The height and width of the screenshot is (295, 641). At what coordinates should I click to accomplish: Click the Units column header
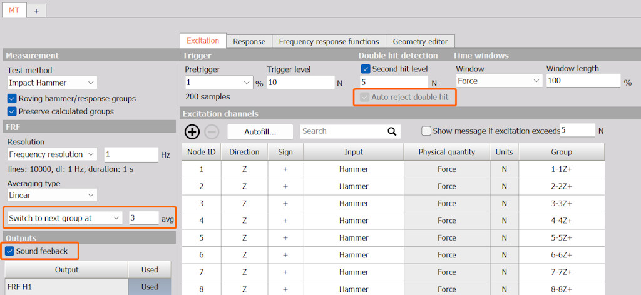(x=505, y=152)
